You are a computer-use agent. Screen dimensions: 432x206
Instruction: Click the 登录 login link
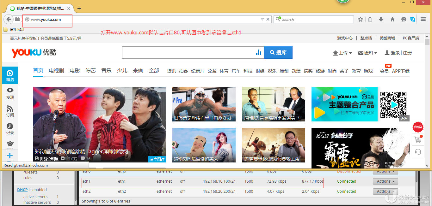(x=395, y=53)
